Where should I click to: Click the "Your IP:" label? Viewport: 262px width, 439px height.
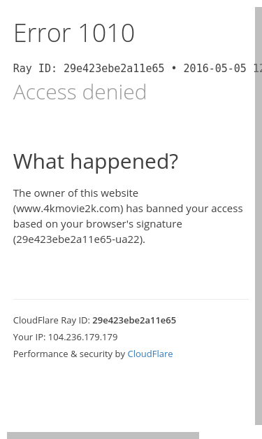point(29,337)
